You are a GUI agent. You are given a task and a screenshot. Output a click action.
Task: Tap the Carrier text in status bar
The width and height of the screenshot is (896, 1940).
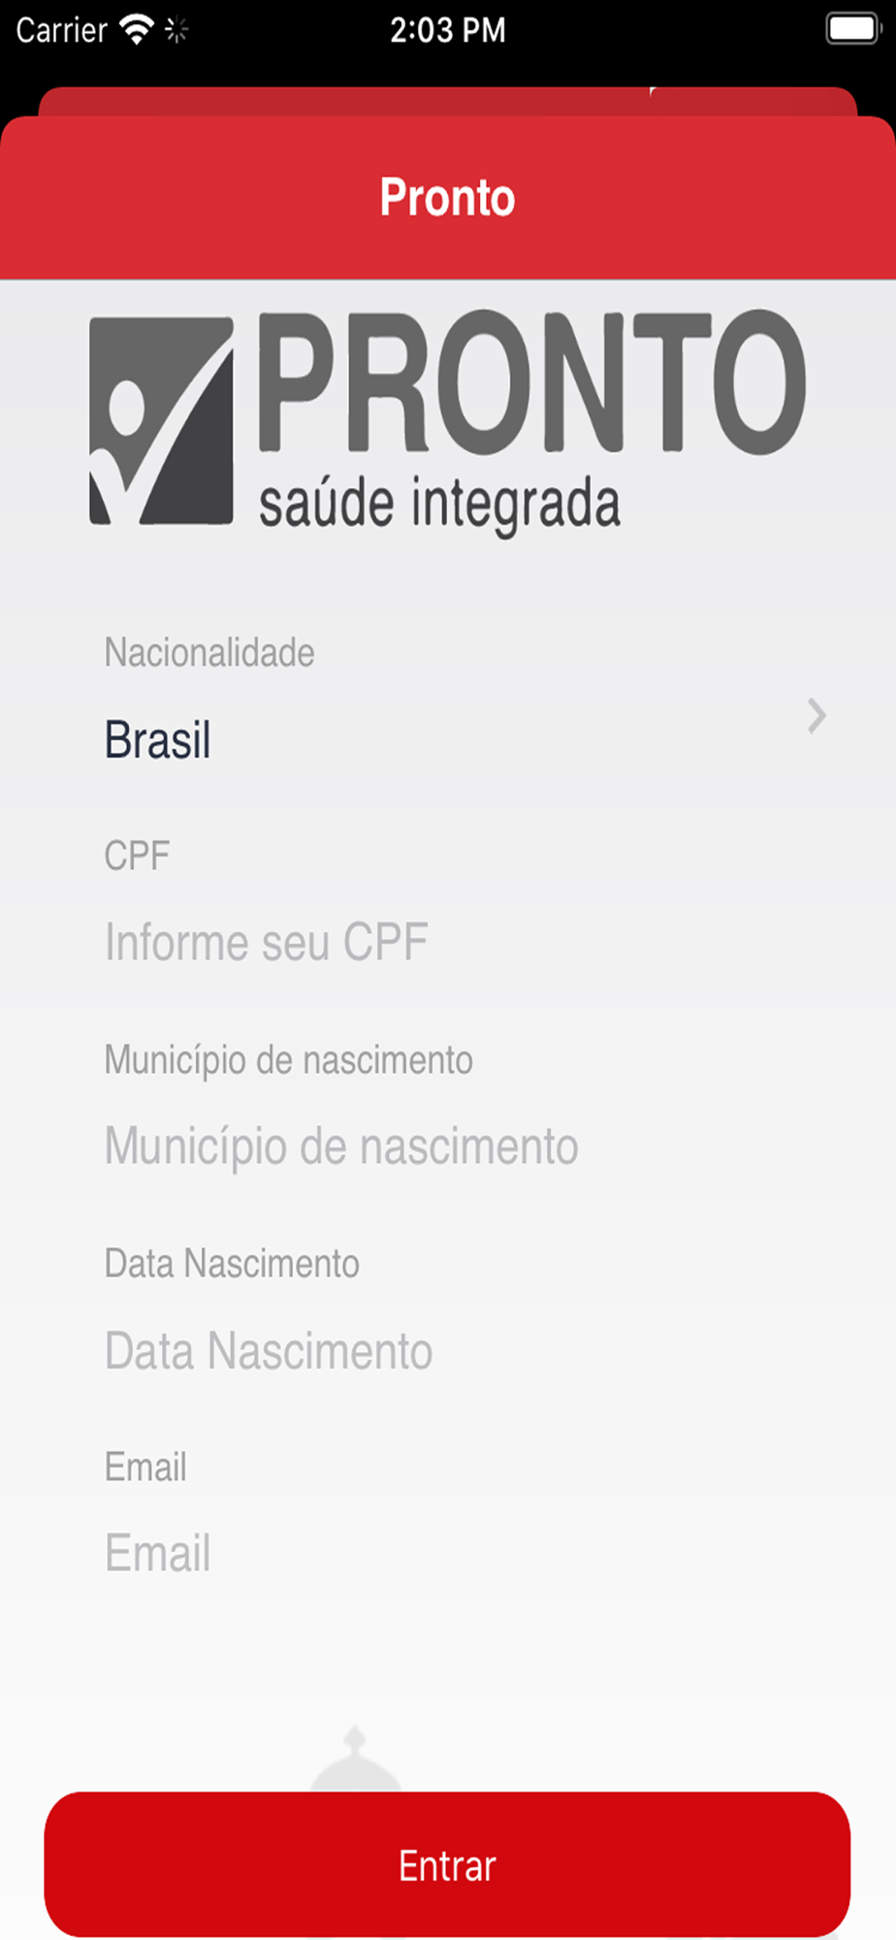(61, 30)
